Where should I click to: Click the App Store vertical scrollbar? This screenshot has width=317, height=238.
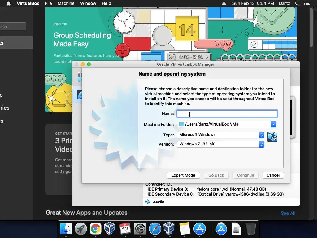[x=311, y=27]
